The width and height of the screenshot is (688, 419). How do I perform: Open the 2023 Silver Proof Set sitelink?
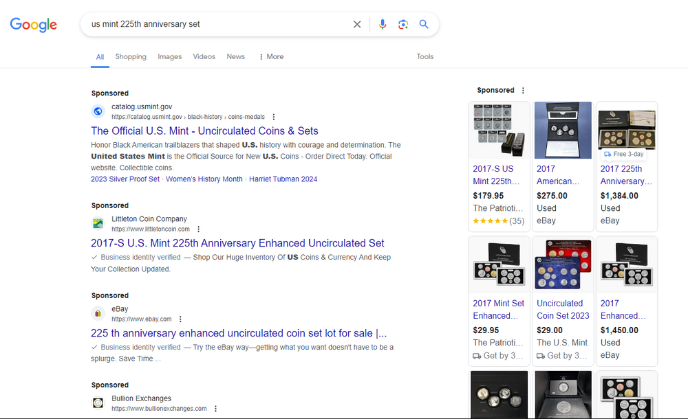coord(125,179)
